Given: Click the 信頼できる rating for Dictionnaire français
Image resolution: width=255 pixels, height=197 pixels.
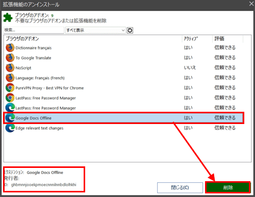Looking at the screenshot, I should click(225, 47).
